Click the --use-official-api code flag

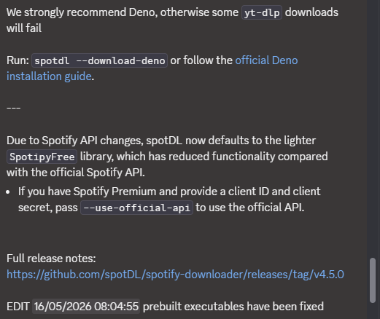[x=136, y=208]
